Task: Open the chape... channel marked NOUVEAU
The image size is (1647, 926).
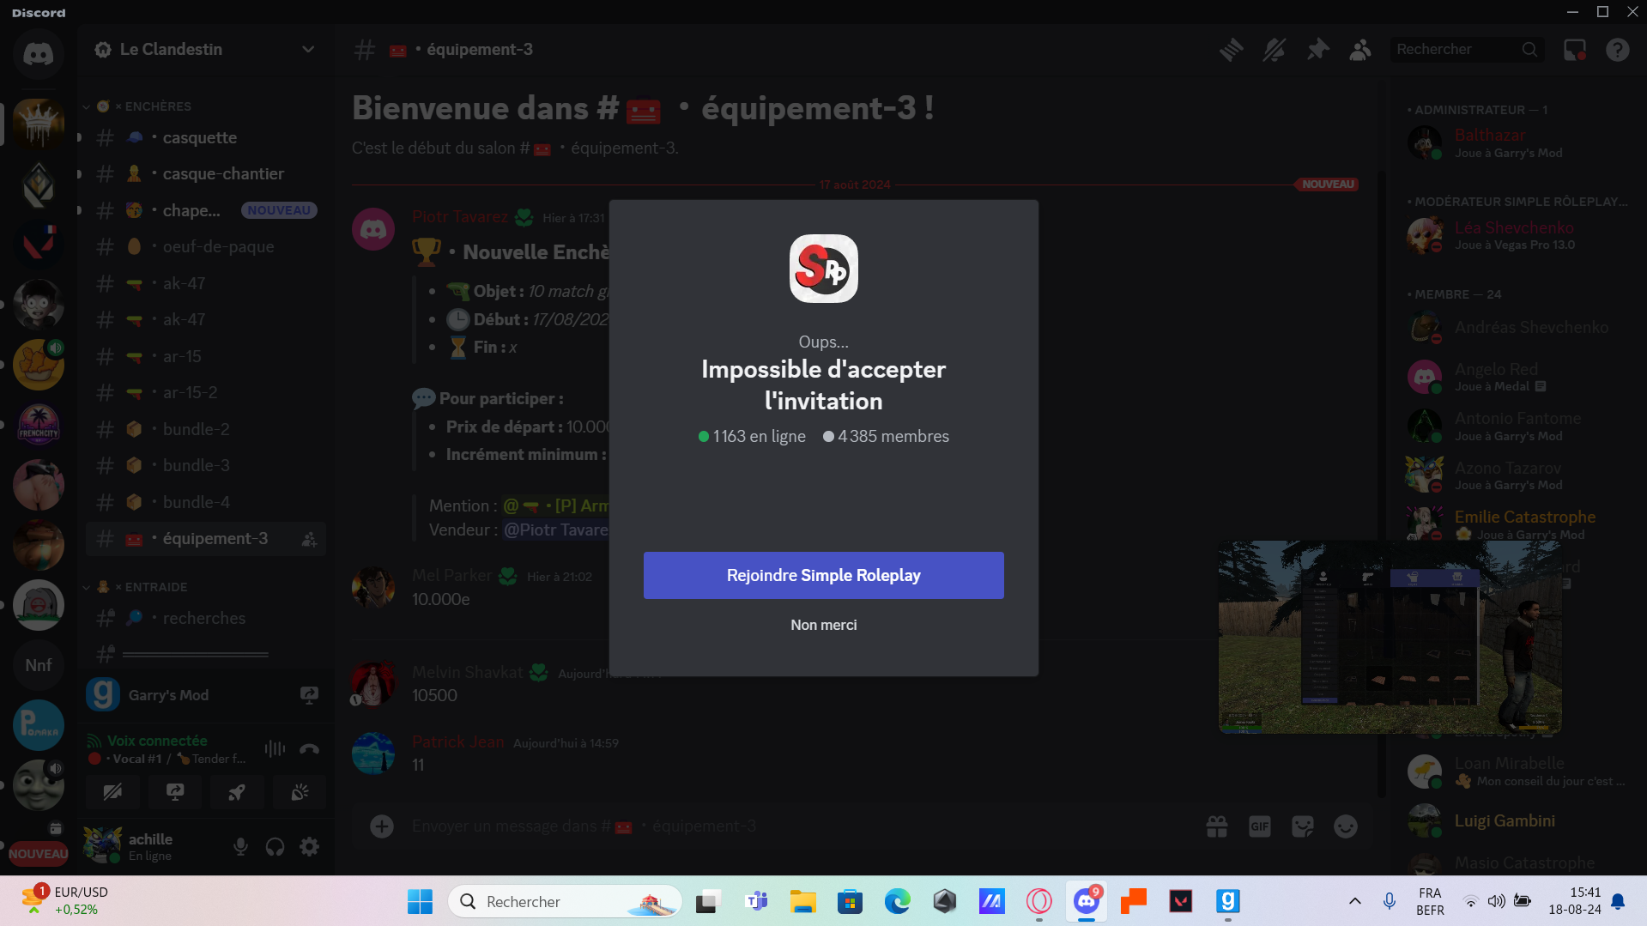Action: pos(206,210)
